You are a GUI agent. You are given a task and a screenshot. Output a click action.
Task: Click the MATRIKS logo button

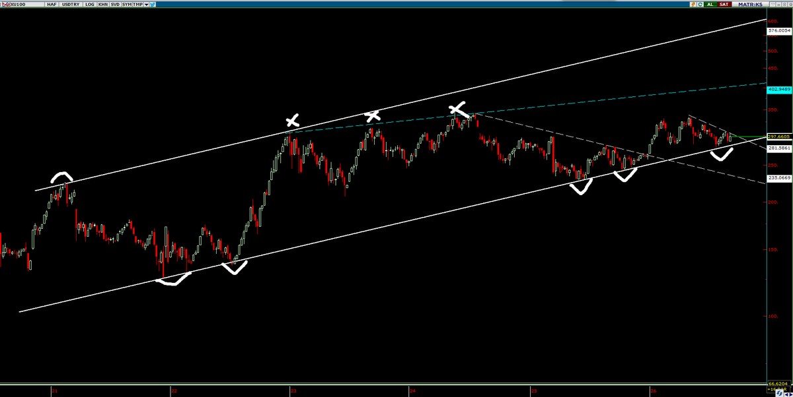click(750, 4)
